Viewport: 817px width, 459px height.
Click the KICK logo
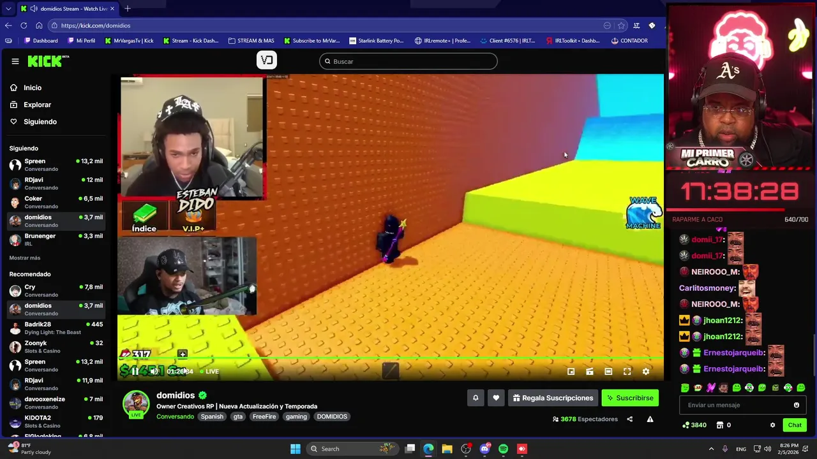coord(48,61)
